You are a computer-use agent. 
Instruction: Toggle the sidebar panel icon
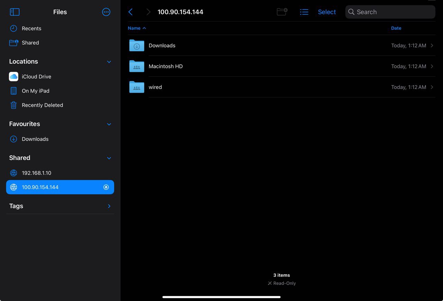click(x=15, y=12)
